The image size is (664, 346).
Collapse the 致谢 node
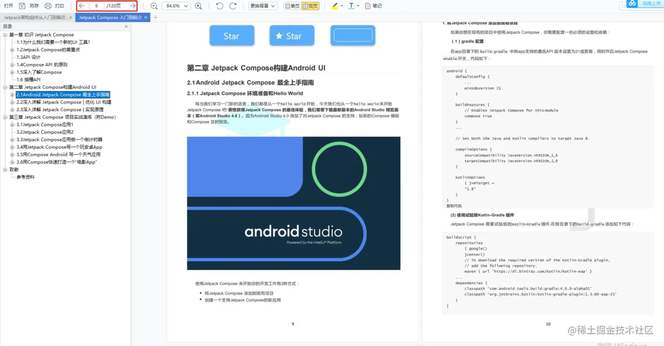(5, 170)
